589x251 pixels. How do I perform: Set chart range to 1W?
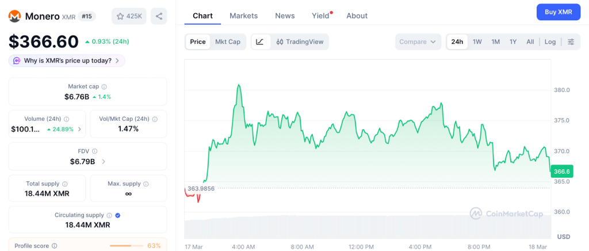(477, 41)
